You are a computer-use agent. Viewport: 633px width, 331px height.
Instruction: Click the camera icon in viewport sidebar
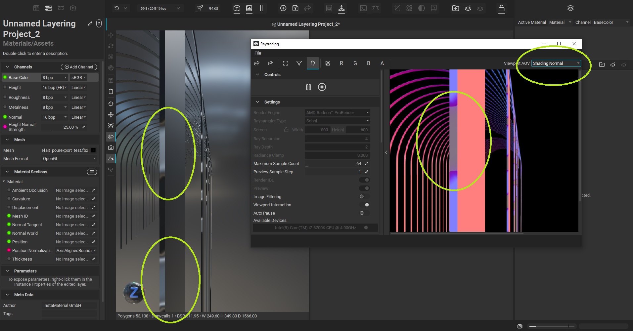(111, 147)
